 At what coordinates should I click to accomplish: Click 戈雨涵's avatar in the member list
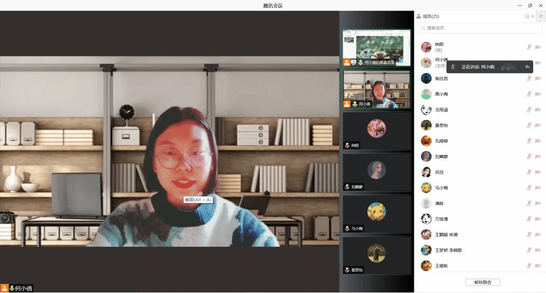[426, 110]
